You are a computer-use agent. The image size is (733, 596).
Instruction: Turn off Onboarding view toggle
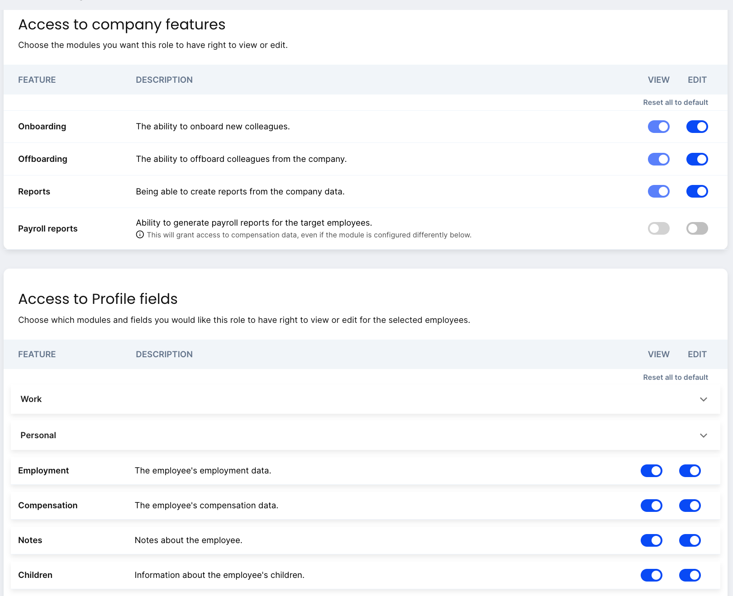coord(658,127)
